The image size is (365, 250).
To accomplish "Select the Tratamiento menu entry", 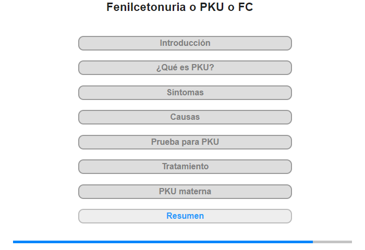I will [185, 167].
